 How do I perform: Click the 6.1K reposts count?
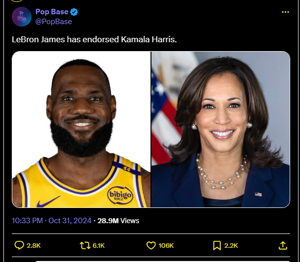(98, 245)
